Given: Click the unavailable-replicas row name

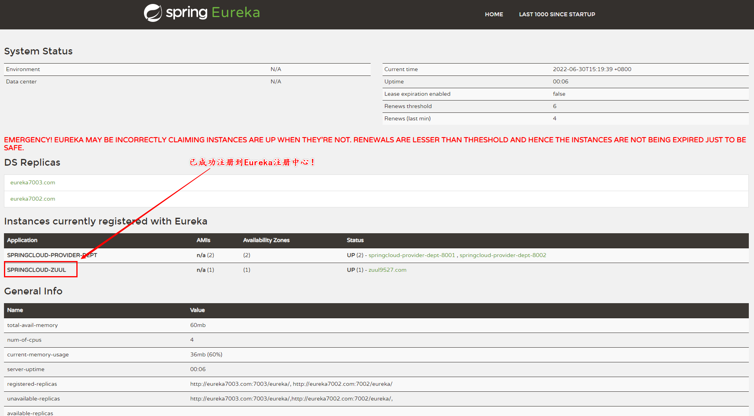Looking at the screenshot, I should point(33,399).
